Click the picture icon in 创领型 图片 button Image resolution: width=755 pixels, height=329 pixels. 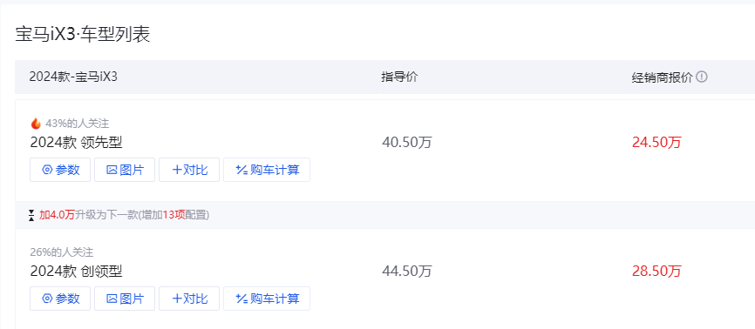click(x=112, y=299)
